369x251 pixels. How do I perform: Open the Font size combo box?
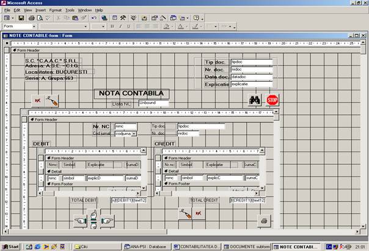(x=98, y=26)
